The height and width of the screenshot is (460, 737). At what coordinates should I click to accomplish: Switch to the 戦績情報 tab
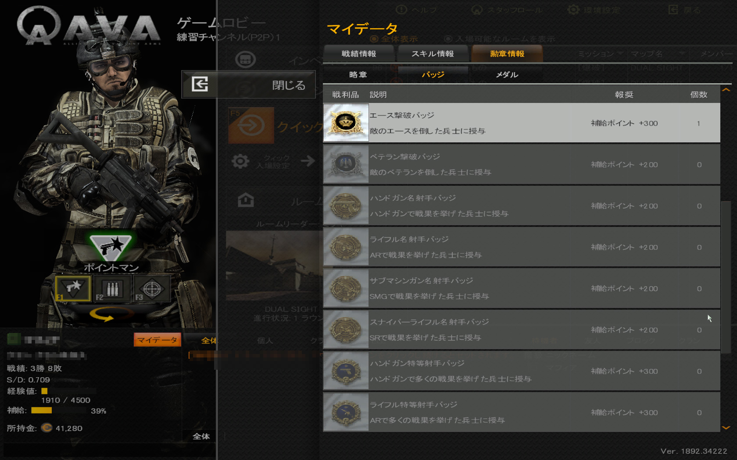point(359,54)
